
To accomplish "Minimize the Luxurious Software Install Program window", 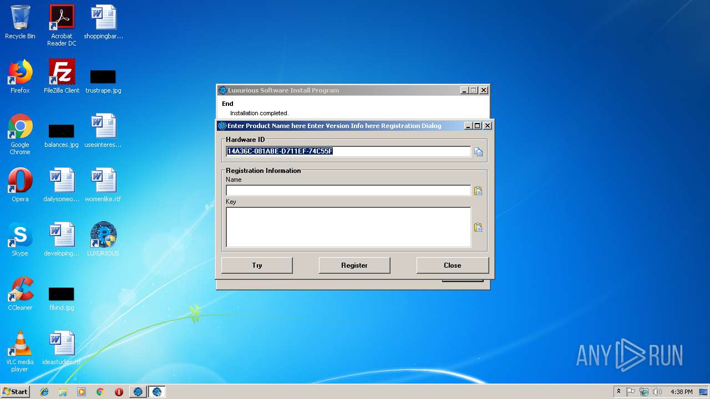I will tap(464, 90).
